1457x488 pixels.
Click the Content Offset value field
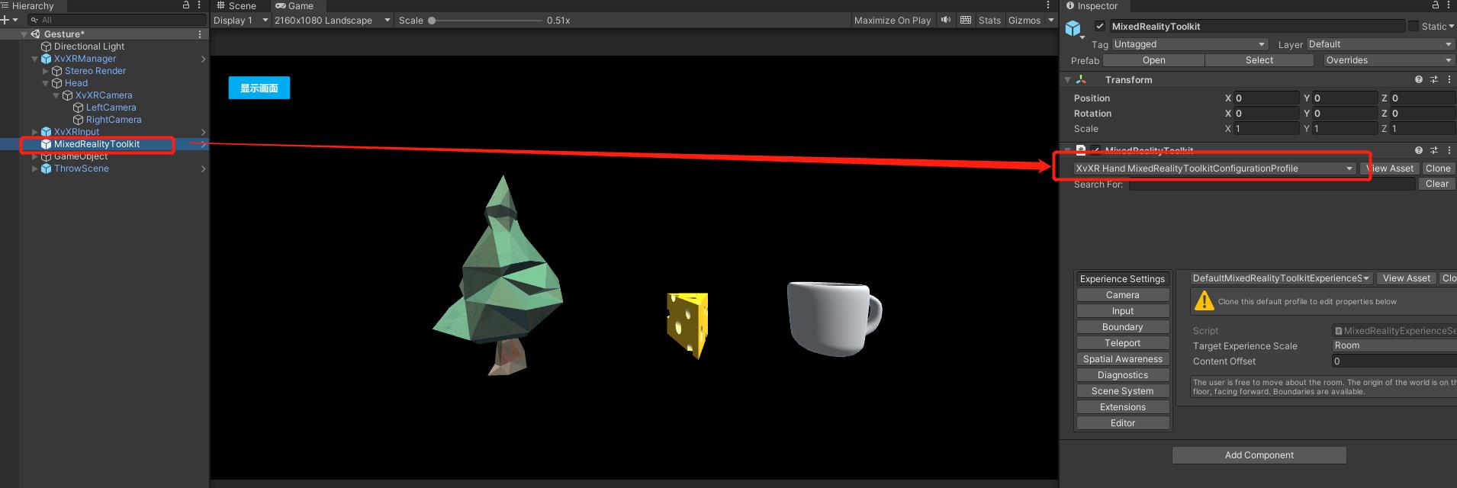point(1394,361)
